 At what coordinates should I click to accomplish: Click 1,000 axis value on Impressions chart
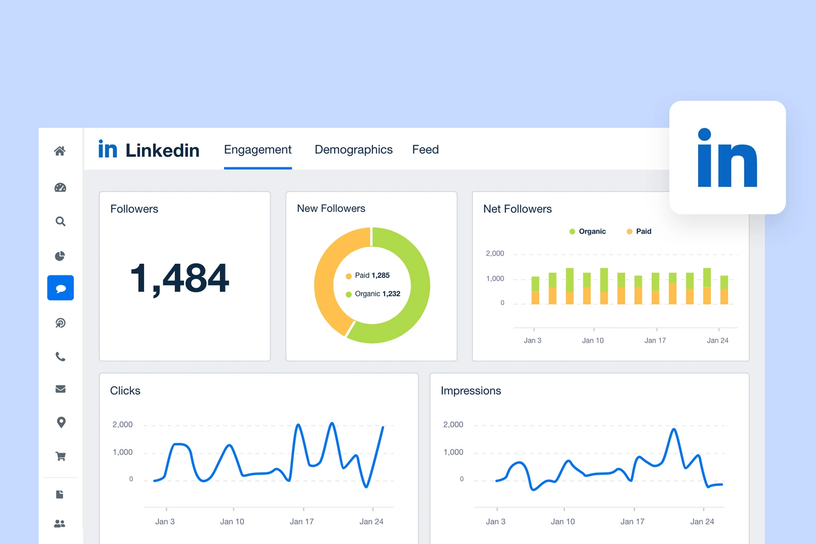453,452
